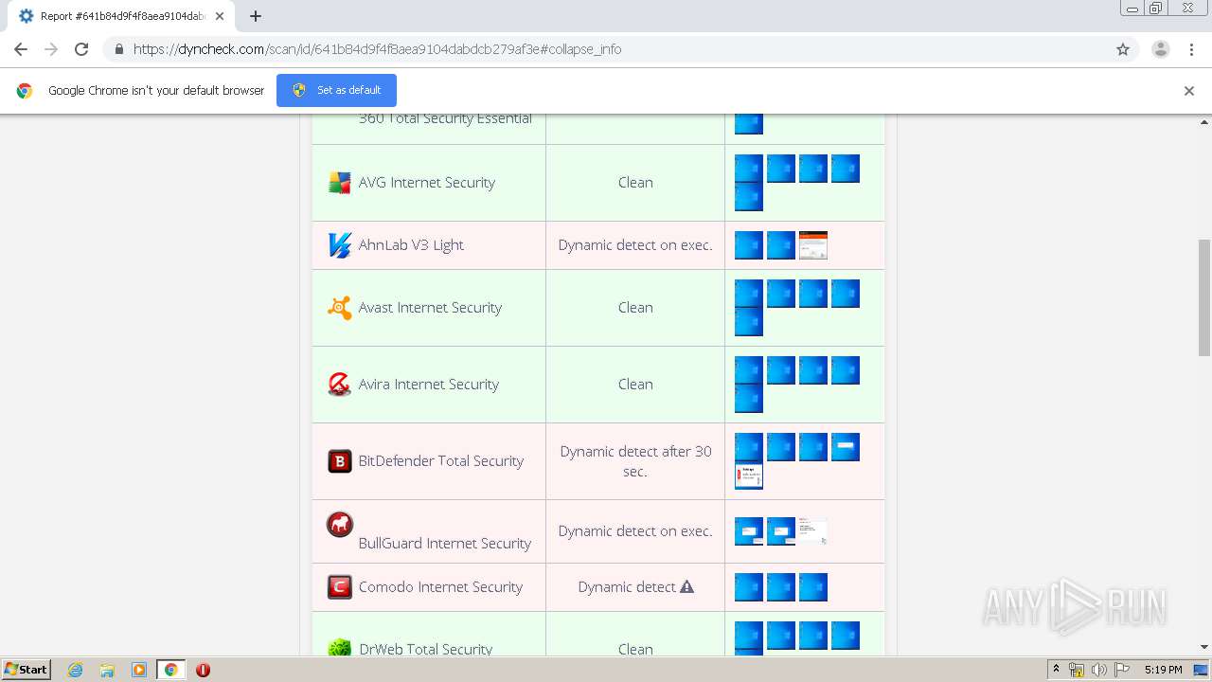
Task: Open second Avast Internet Security screenshot thumbnail
Action: (781, 294)
